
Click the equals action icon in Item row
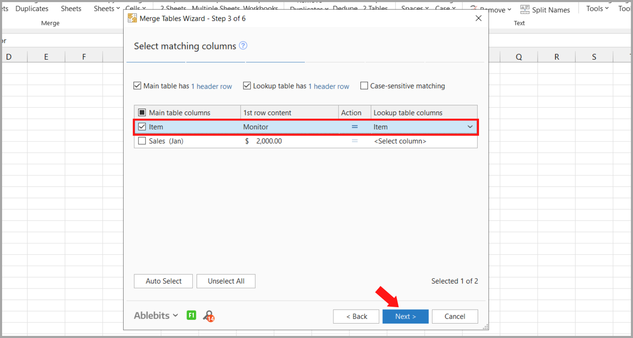point(355,127)
